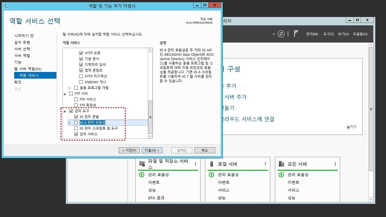Viewport: 386px width, 217px height.
Task: Open the 도구(T) menu
Action: (x=328, y=34)
